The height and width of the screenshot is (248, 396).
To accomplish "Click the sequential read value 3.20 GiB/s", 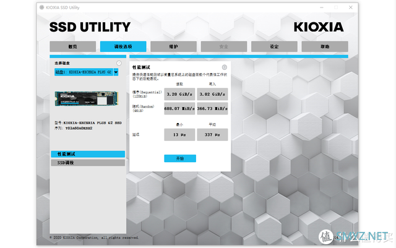I will (x=179, y=94).
